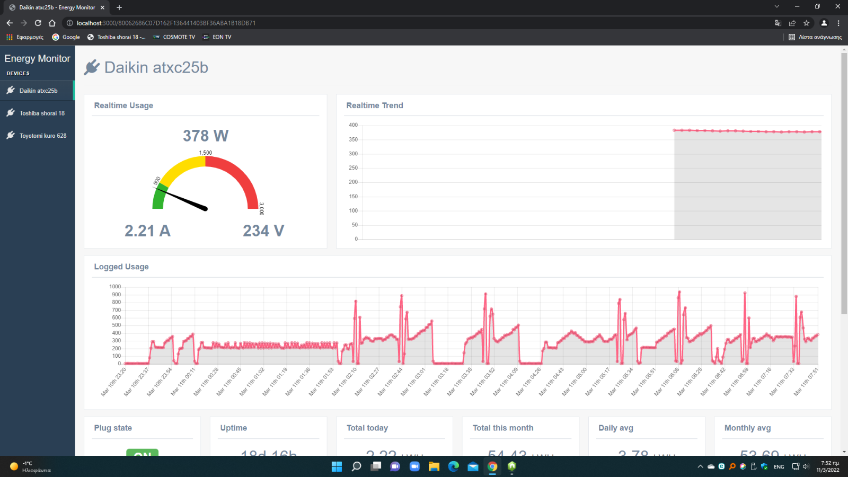Viewport: 848px width, 477px height.
Task: Select the Daikin atxc25b - Energy Monitor tab
Action: (57, 7)
